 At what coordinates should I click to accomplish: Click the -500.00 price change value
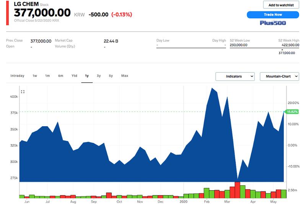pyautogui.click(x=98, y=15)
